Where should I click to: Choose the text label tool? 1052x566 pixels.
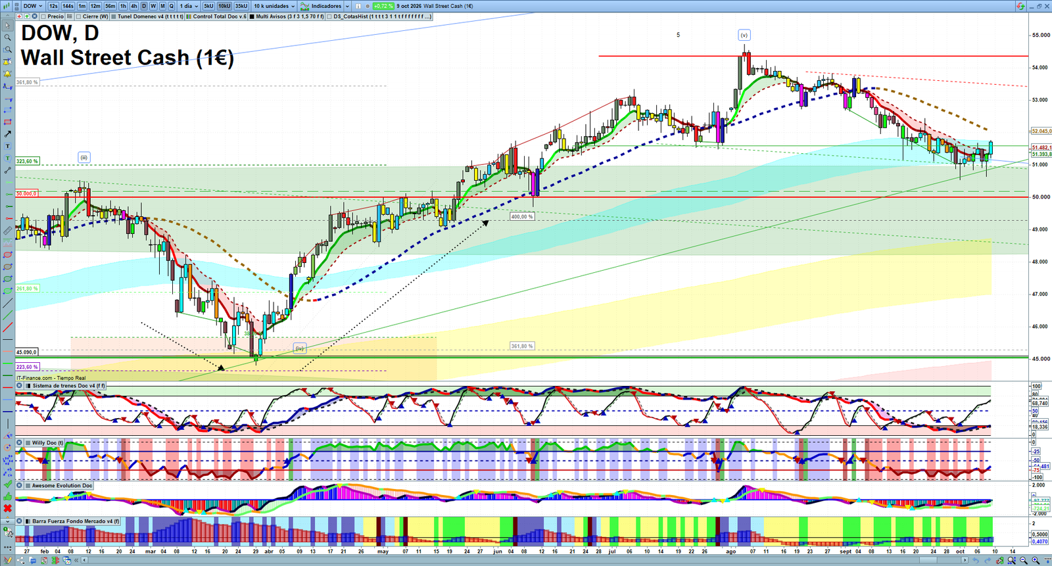pos(7,146)
